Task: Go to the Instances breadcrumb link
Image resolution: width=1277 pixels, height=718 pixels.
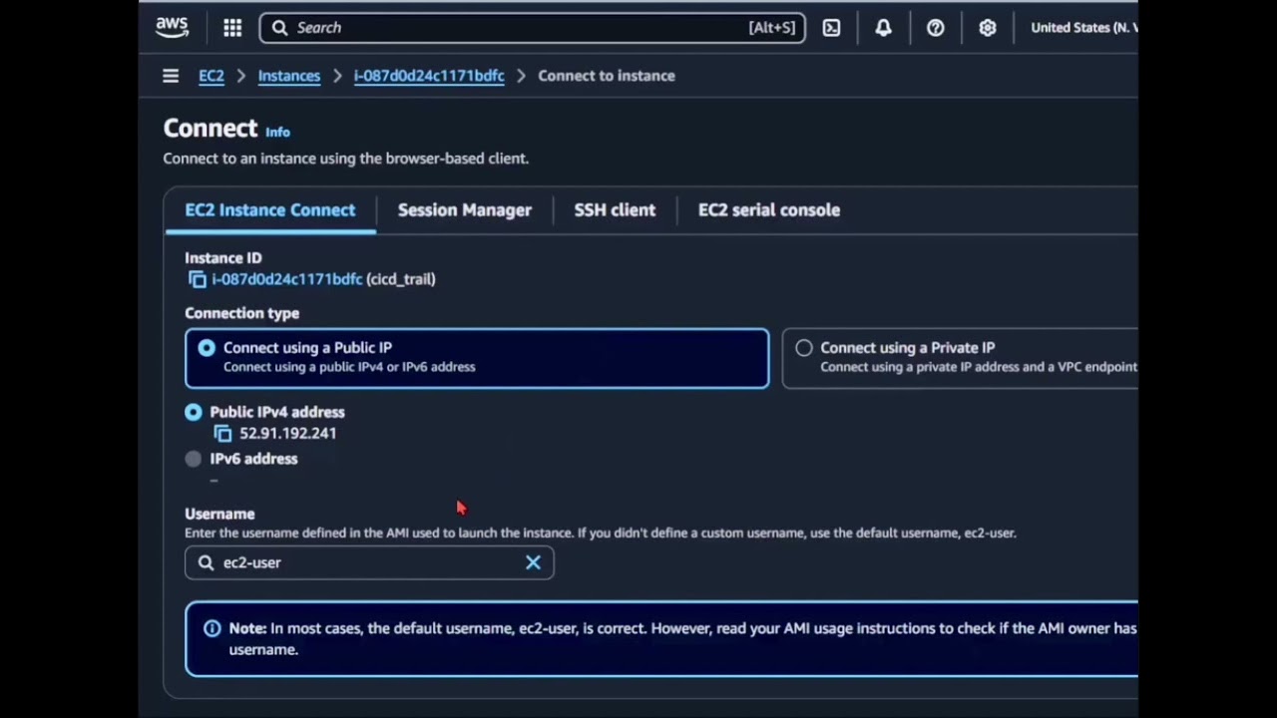Action: coord(289,76)
